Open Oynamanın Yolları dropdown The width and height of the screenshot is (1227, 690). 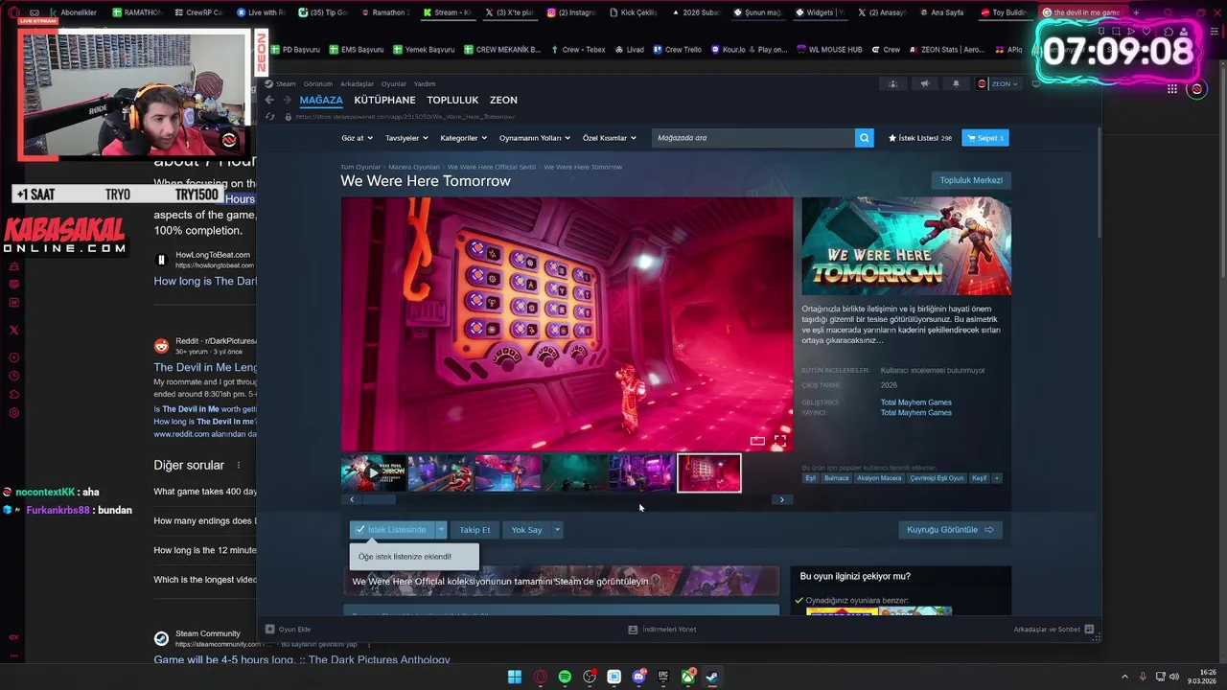coord(535,138)
